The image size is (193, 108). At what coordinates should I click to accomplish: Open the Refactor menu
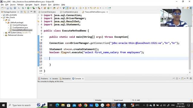[x=21, y=5]
